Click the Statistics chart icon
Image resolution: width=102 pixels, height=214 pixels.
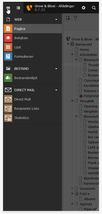8,118
